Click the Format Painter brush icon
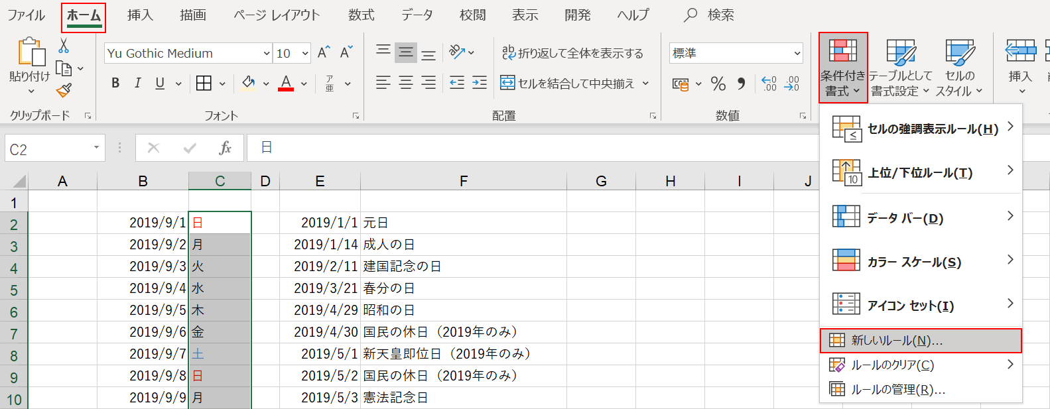1050x409 pixels. coord(64,89)
